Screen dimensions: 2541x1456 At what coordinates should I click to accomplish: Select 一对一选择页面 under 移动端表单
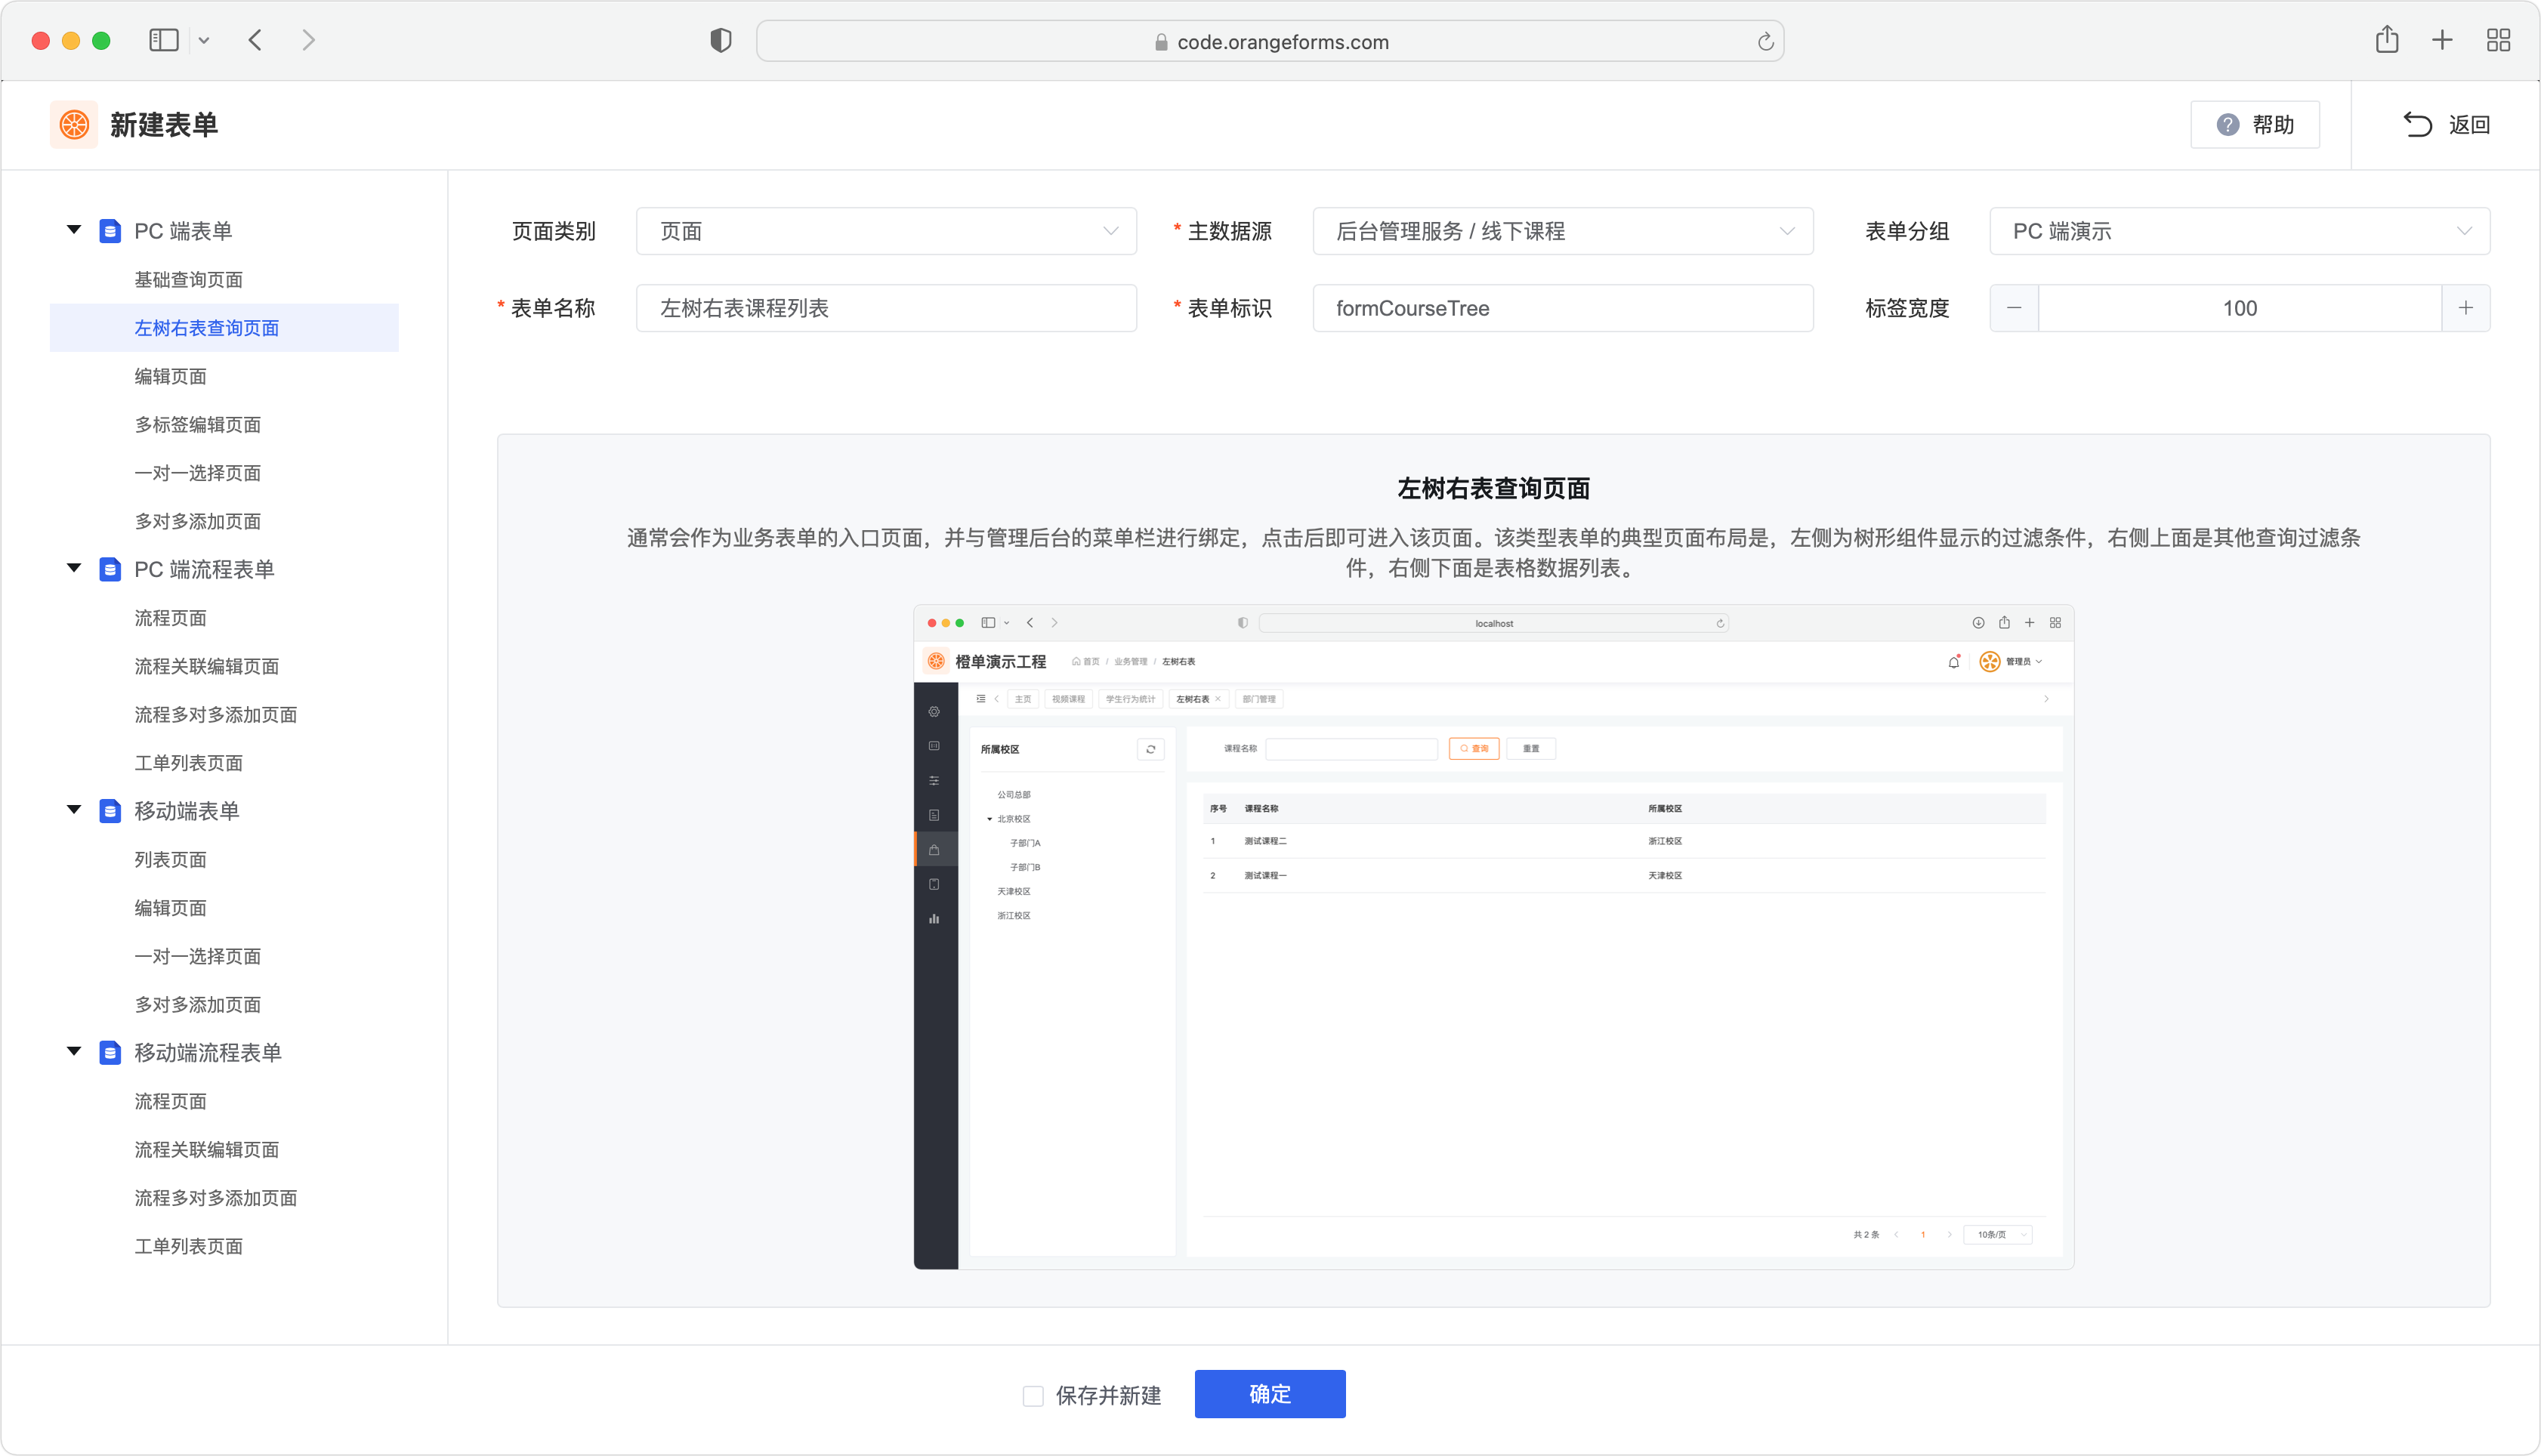point(198,956)
